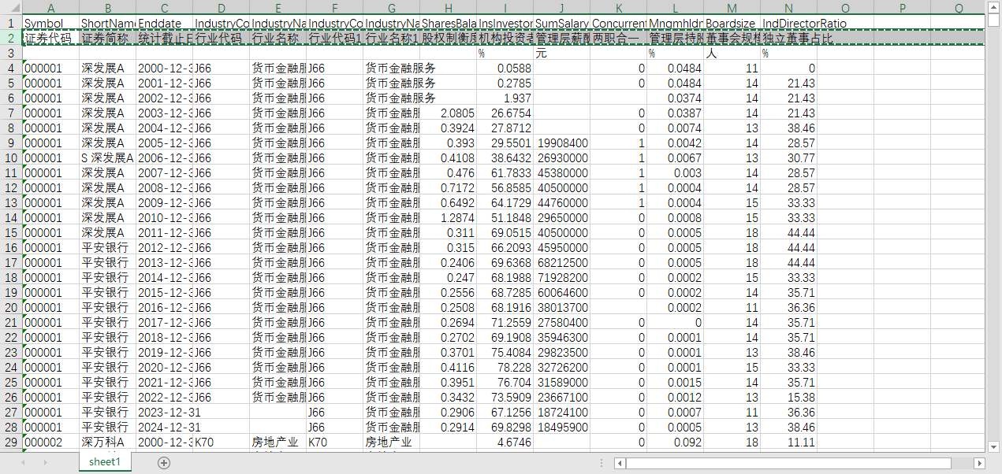Click the horizontal scrollbar thumb
The height and width of the screenshot is (474, 1002).
pyautogui.click(x=789, y=463)
